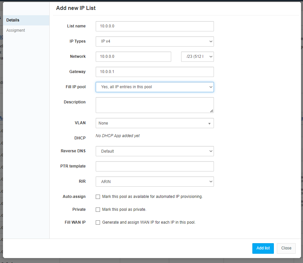Screen dimensions: 303x263
Task: Click the Description text area
Action: (x=154, y=105)
